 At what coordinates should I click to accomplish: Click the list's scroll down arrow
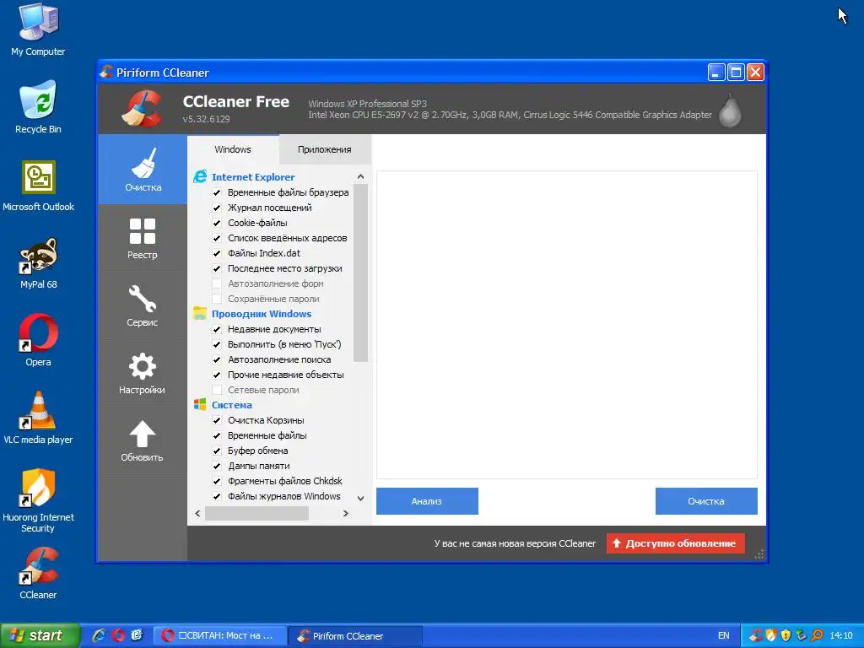tap(360, 498)
